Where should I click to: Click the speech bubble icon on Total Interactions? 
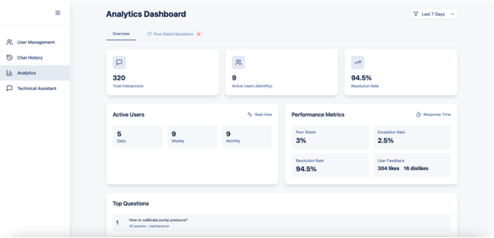click(x=119, y=62)
